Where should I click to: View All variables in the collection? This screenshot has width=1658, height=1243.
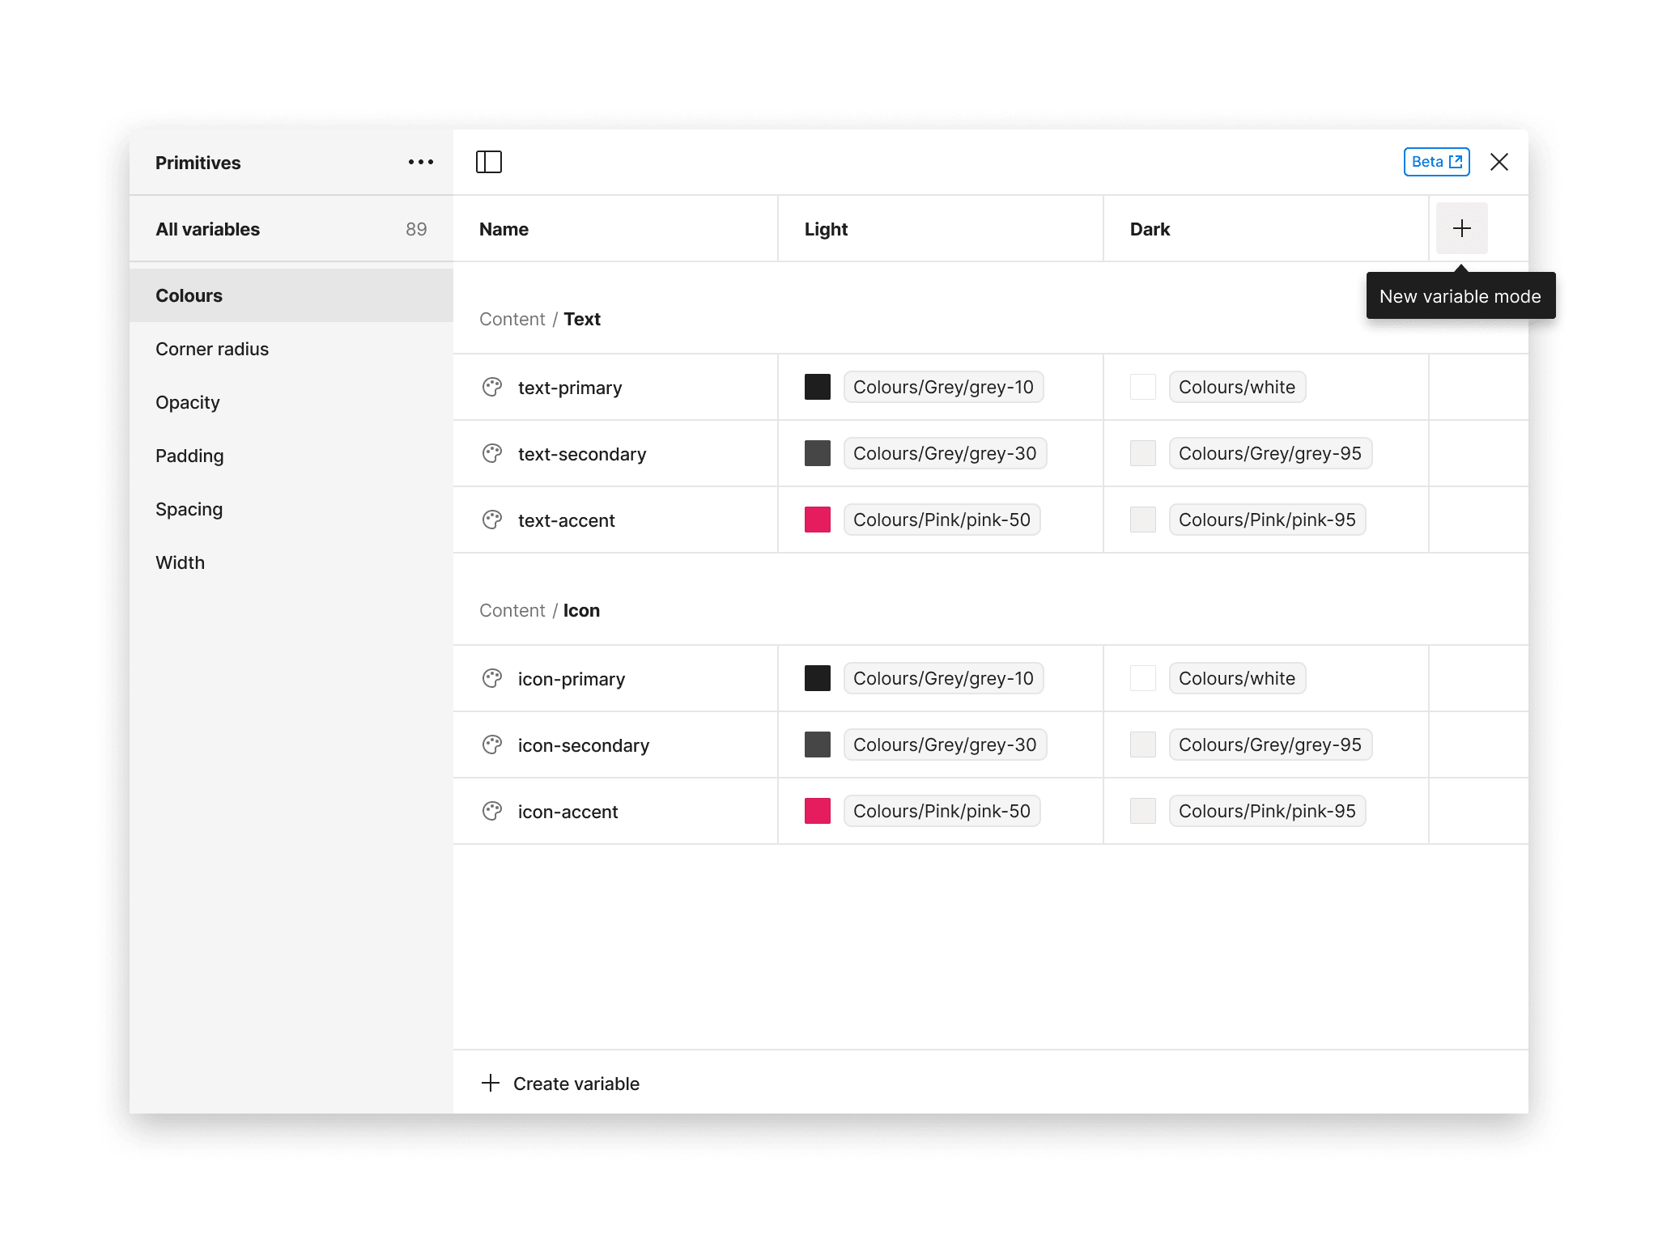point(208,229)
